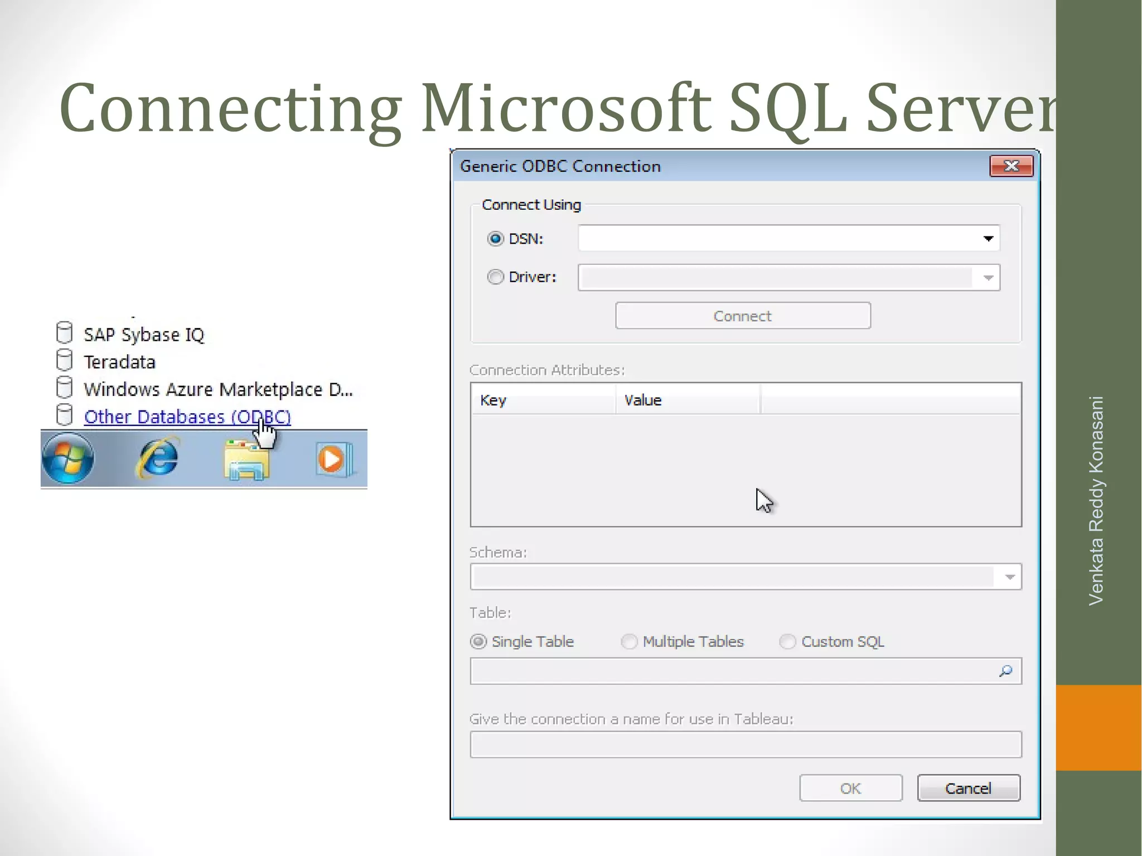Expand the Schema dropdown

[x=1009, y=577]
